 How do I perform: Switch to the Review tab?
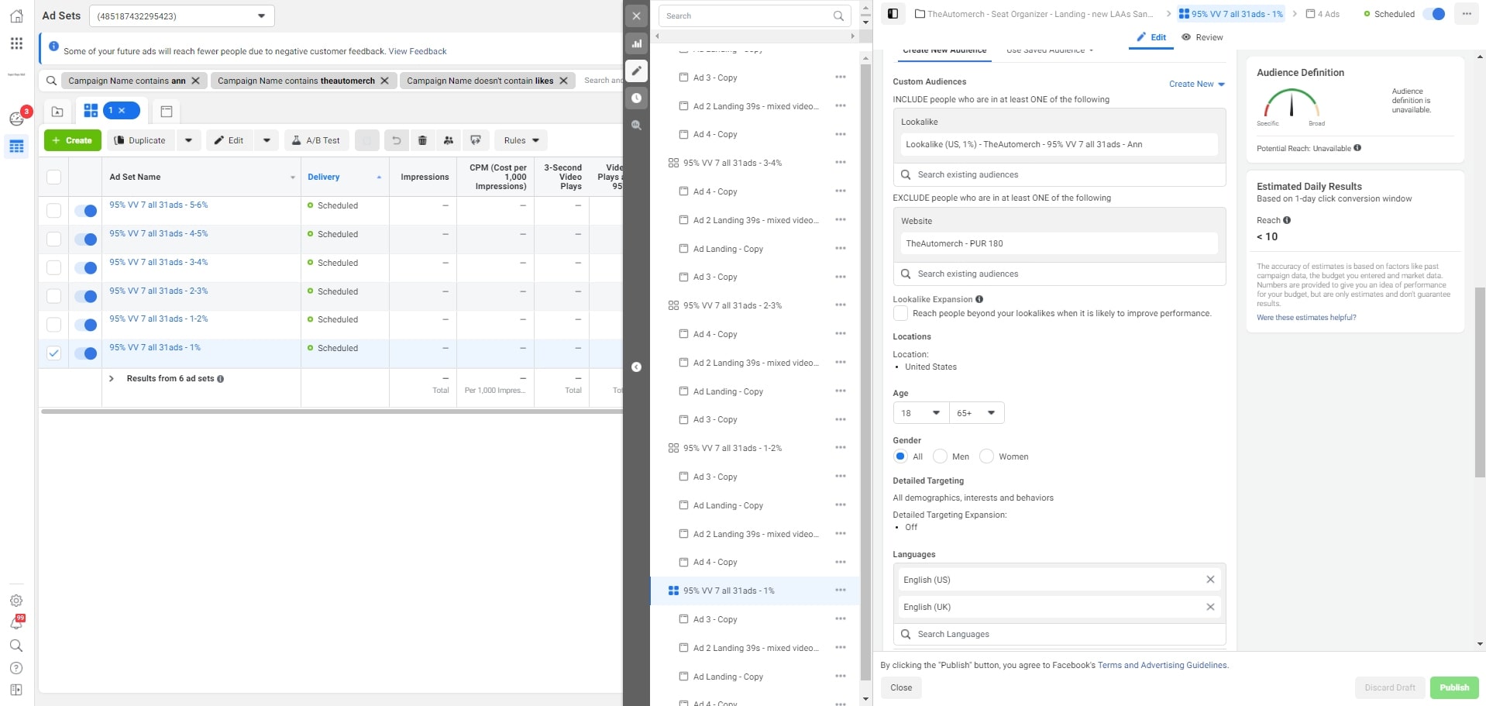click(1202, 37)
